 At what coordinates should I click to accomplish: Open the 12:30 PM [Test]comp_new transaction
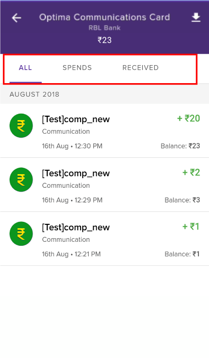[104, 131]
